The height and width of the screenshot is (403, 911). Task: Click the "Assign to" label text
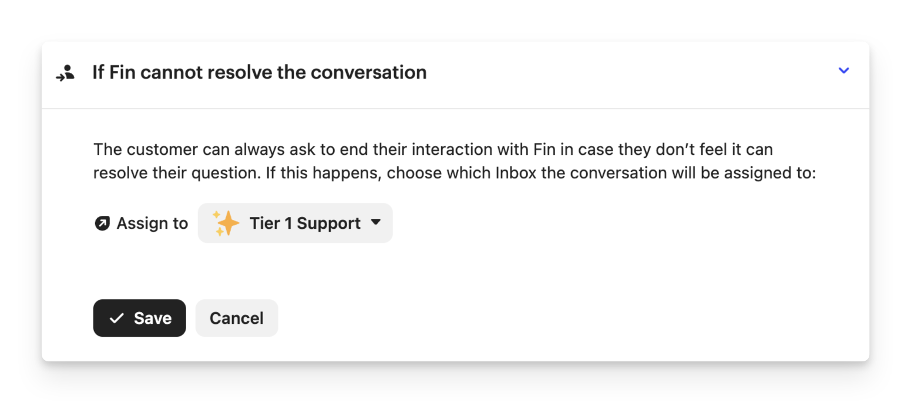152,223
